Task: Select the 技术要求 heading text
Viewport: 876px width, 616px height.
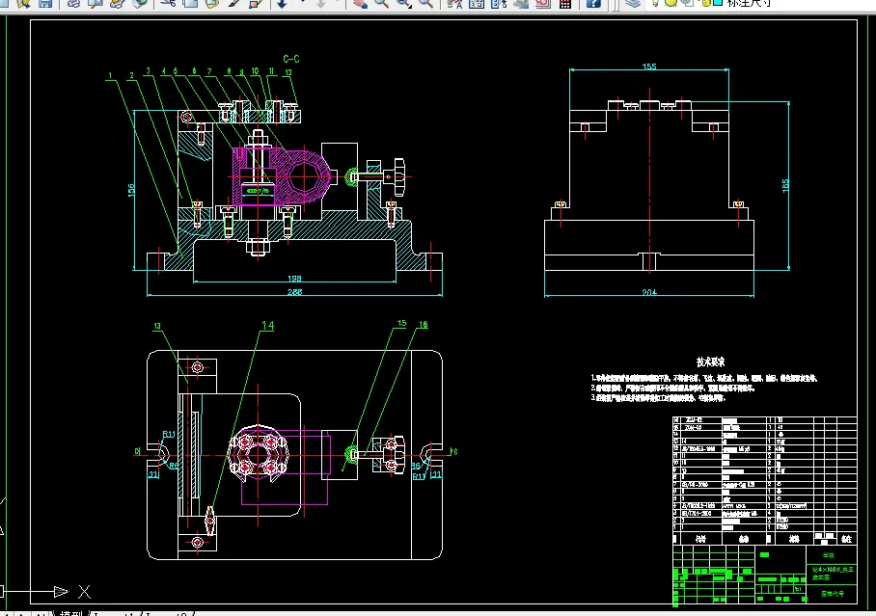Action: pos(710,362)
